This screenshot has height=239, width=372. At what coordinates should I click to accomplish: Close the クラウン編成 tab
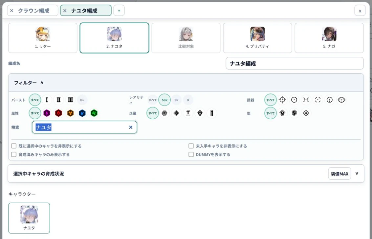coord(11,11)
